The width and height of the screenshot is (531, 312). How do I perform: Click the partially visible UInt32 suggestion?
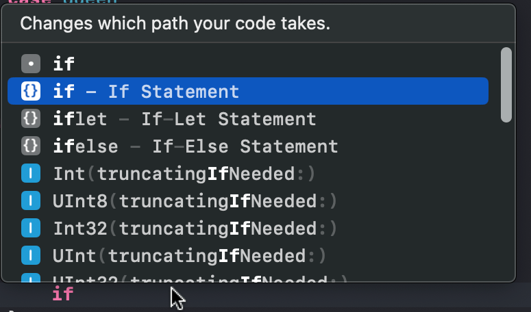199,278
